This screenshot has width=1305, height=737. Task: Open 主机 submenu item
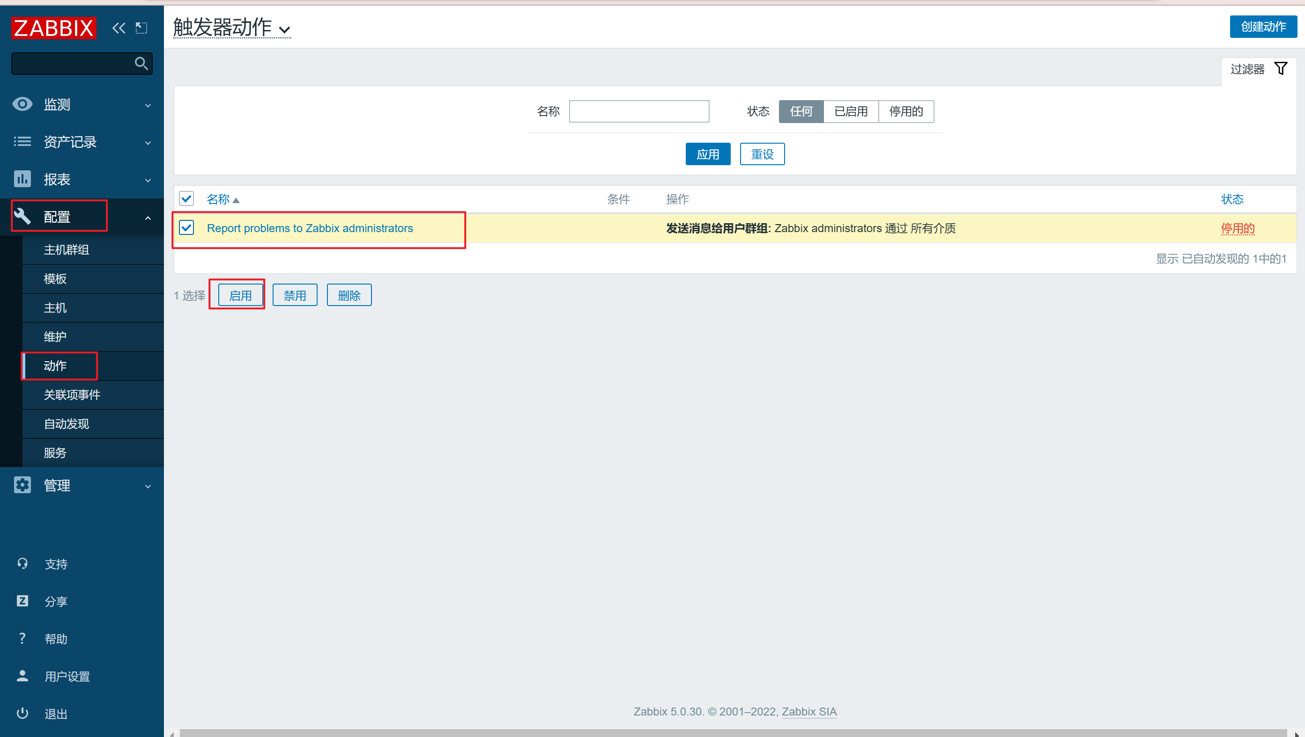click(x=93, y=307)
